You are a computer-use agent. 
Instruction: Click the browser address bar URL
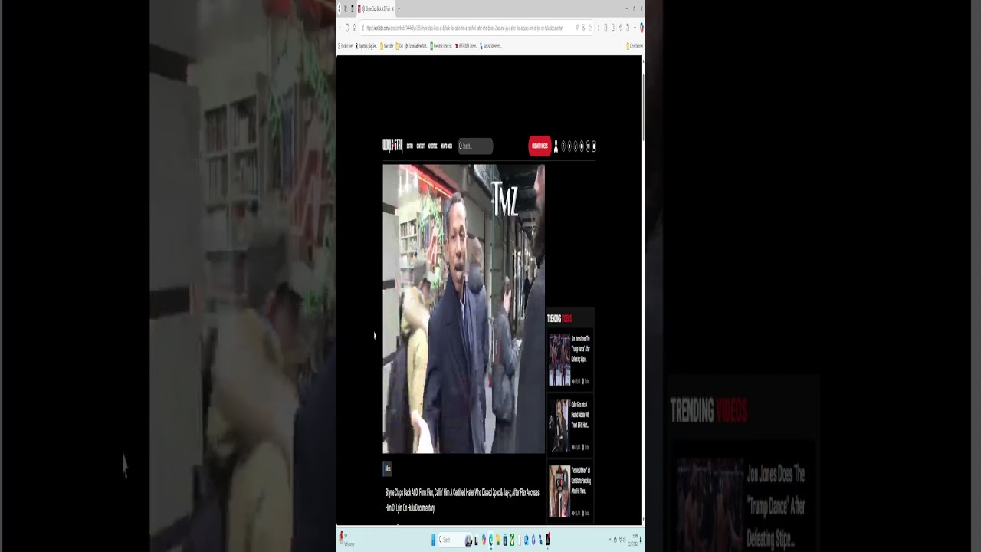coord(464,28)
